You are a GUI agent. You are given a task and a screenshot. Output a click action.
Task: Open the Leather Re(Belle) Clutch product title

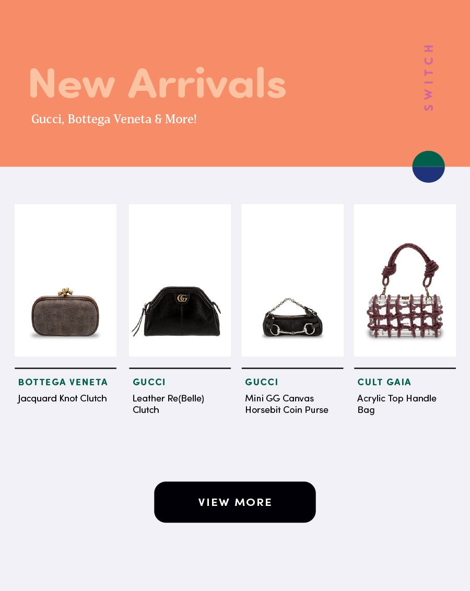[x=169, y=404]
